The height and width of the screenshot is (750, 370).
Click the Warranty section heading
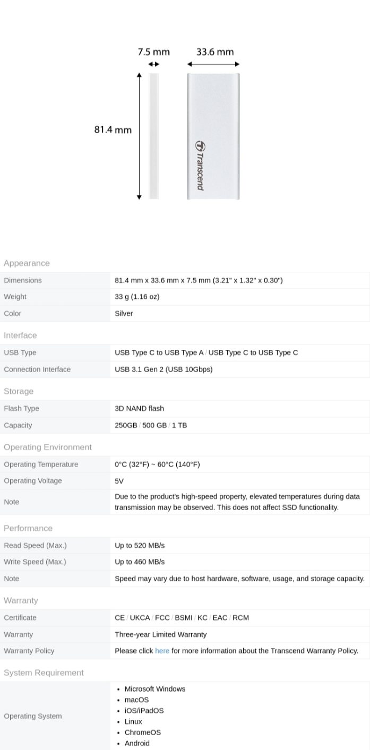(21, 600)
